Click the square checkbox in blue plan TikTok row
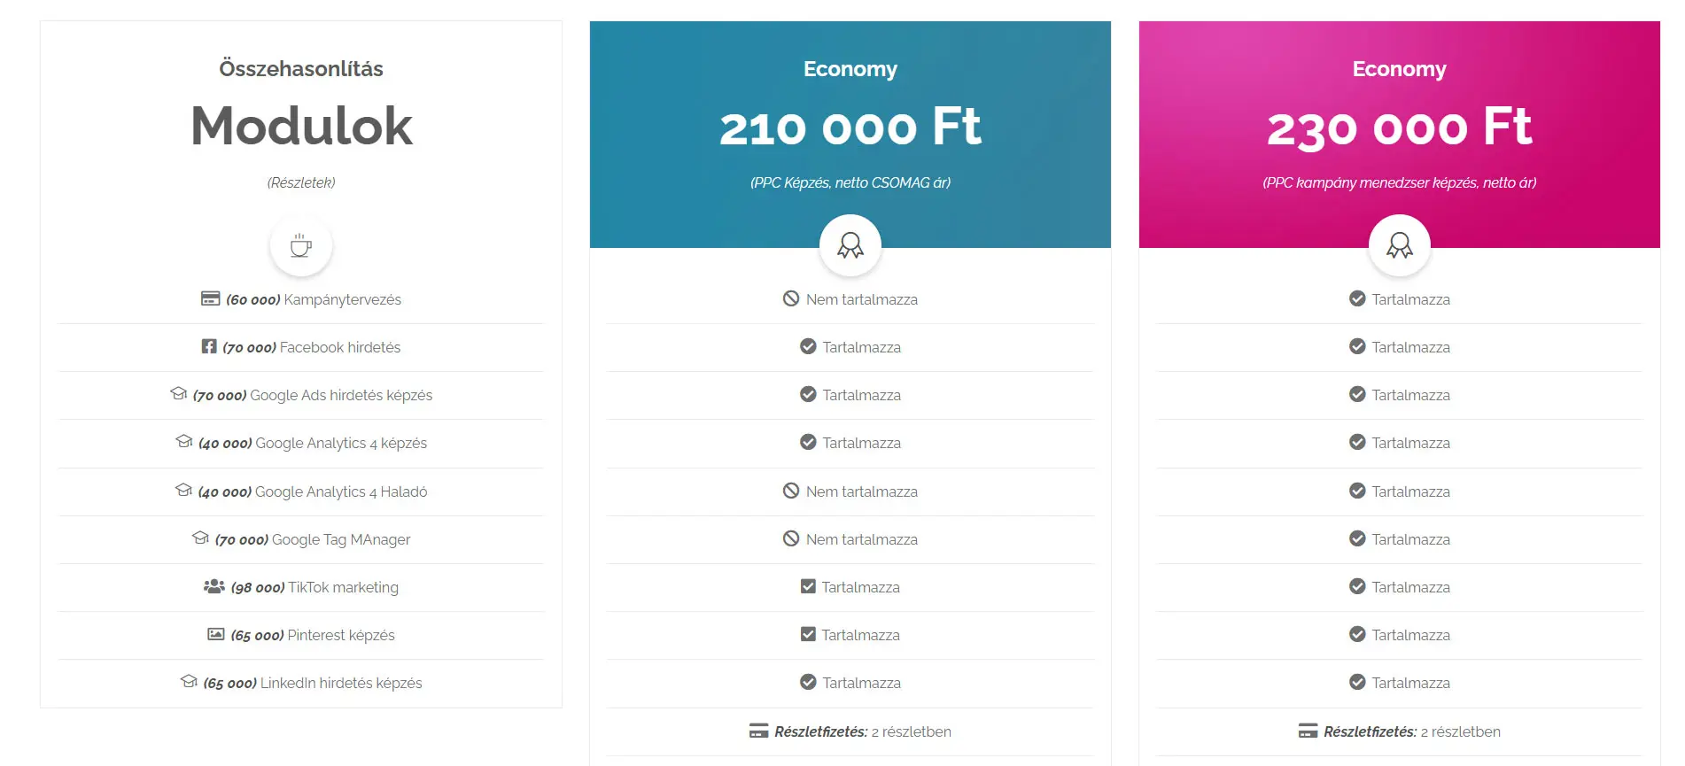Image resolution: width=1685 pixels, height=766 pixels. tap(808, 586)
